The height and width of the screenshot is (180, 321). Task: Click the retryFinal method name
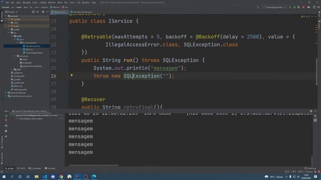[x=138, y=106]
